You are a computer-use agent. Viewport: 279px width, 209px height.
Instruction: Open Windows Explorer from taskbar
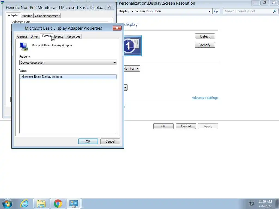[41, 204]
